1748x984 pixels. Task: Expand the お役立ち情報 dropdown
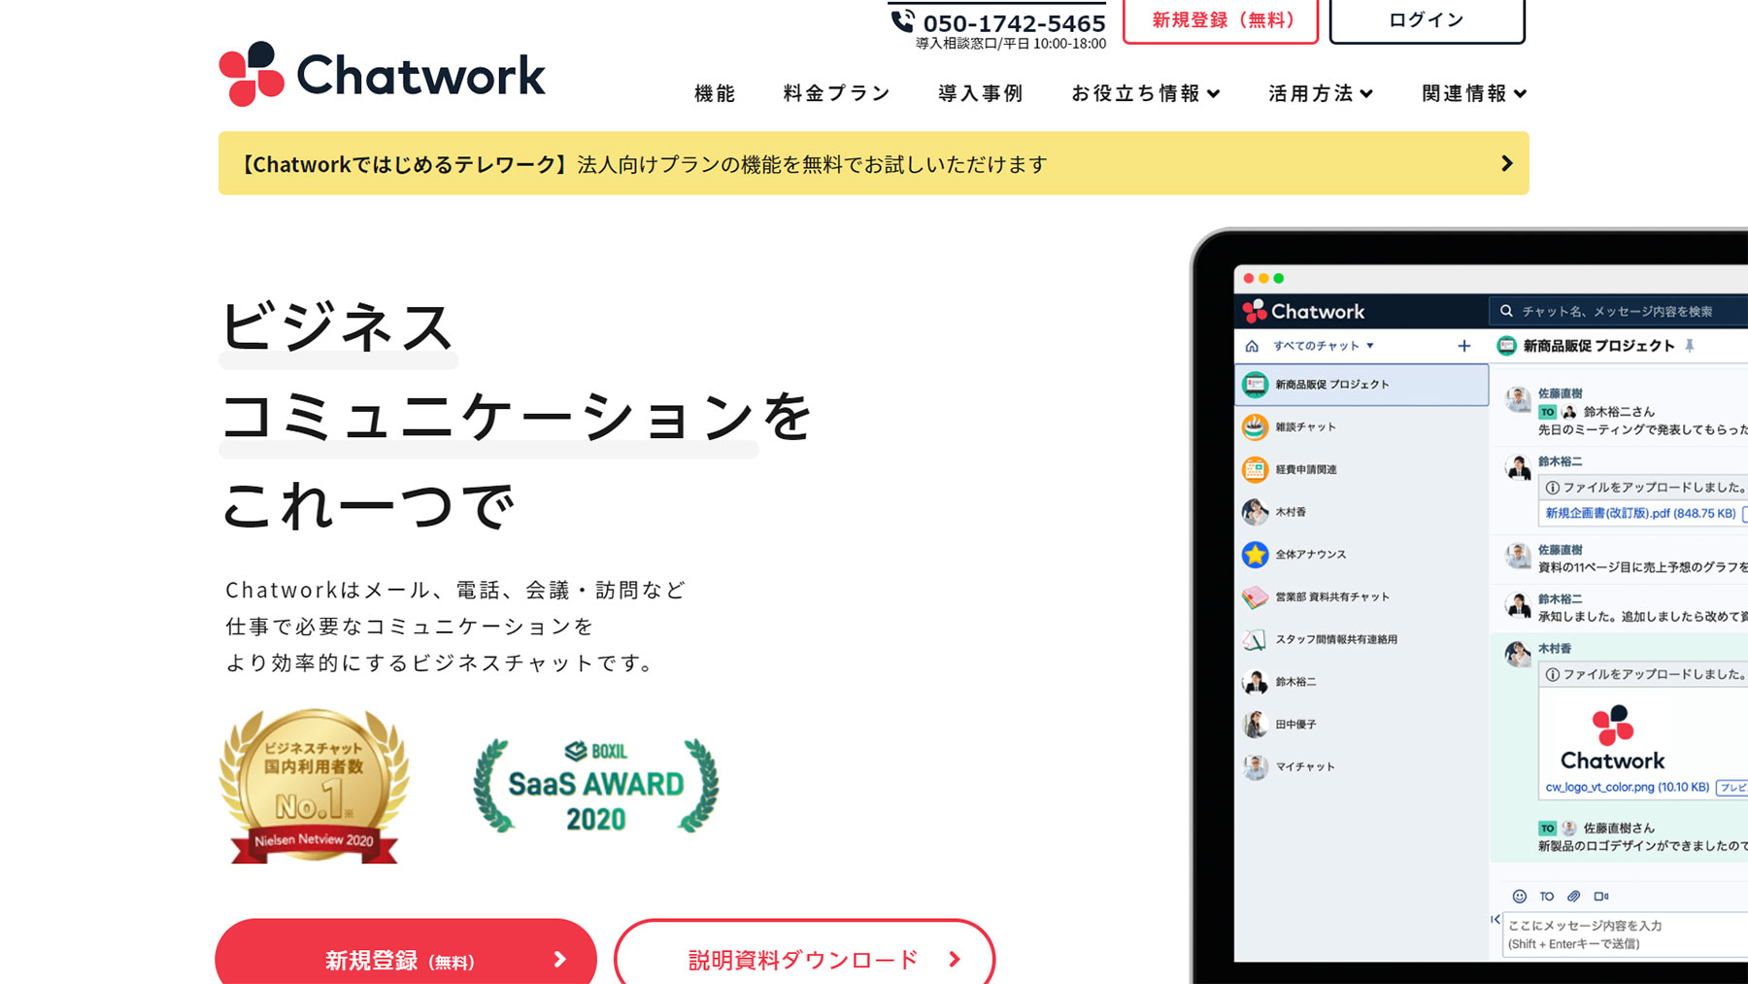pyautogui.click(x=1146, y=93)
